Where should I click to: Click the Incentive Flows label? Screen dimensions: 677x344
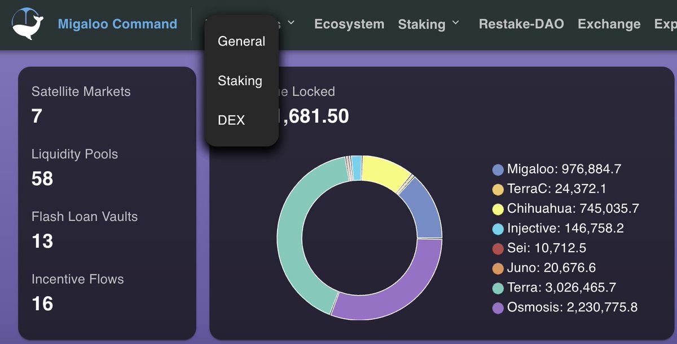point(78,279)
